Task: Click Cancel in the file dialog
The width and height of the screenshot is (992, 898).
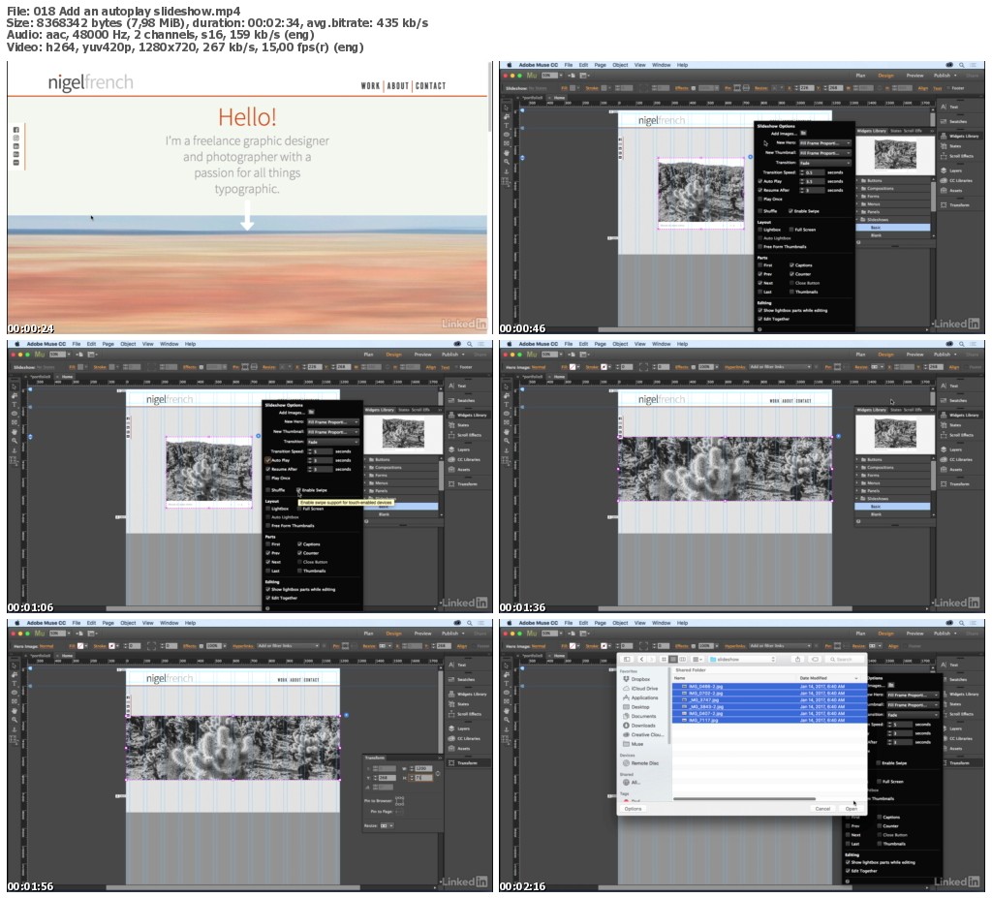Action: click(x=822, y=809)
